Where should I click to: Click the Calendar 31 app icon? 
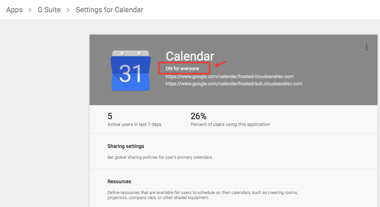coord(131,71)
